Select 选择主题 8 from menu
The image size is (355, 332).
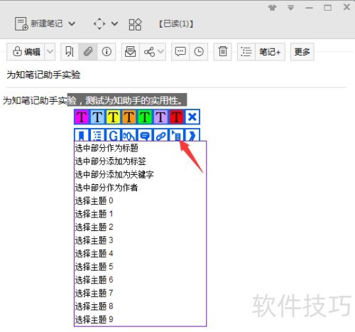pos(140,306)
